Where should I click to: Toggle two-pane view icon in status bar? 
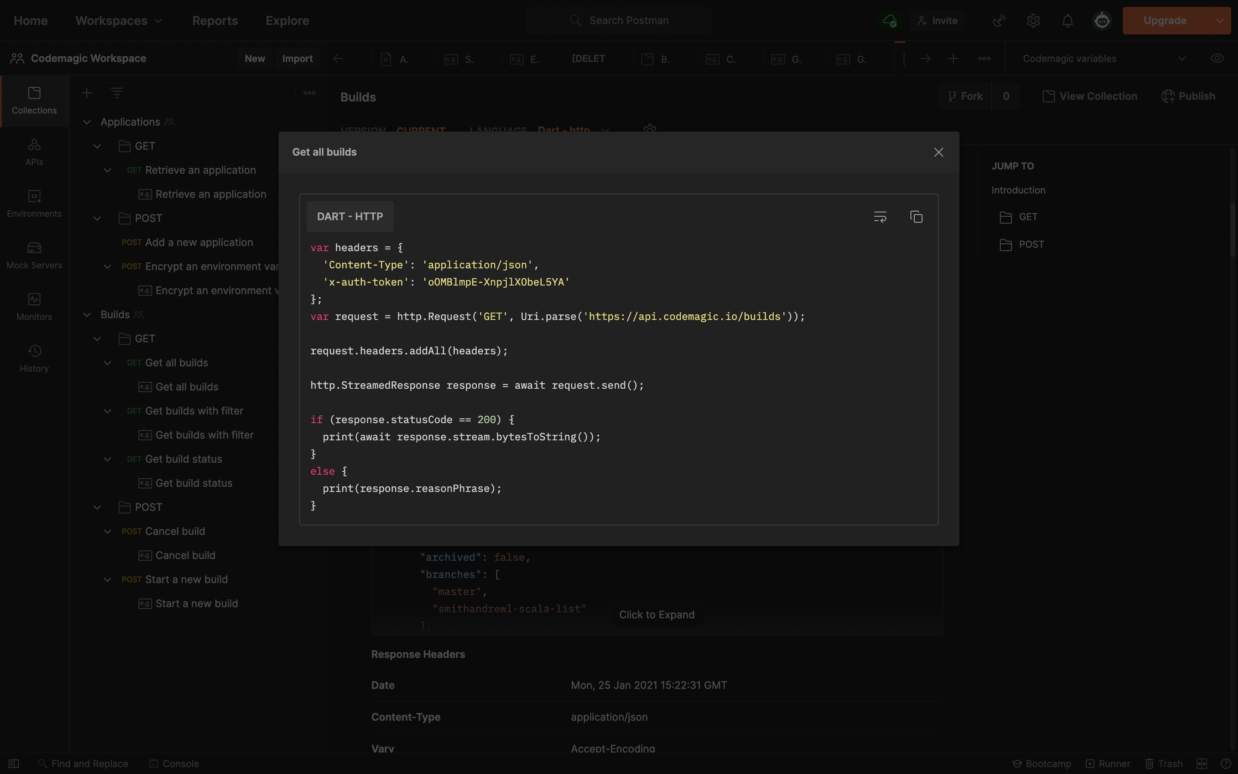1202,763
